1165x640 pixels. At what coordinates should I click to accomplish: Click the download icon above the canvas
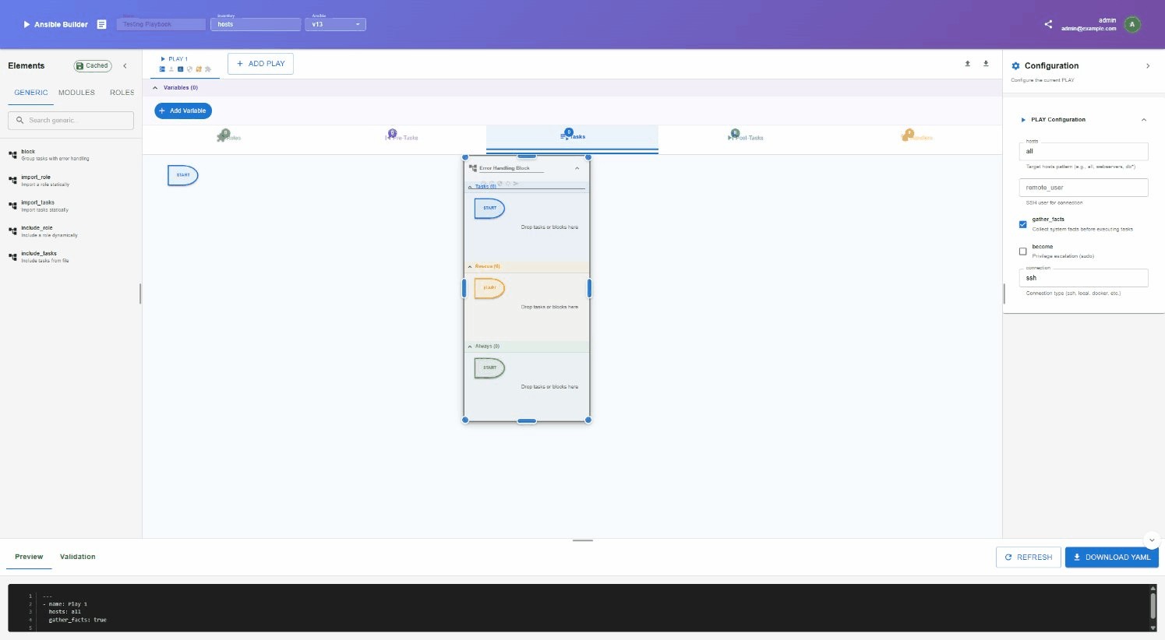(x=986, y=64)
